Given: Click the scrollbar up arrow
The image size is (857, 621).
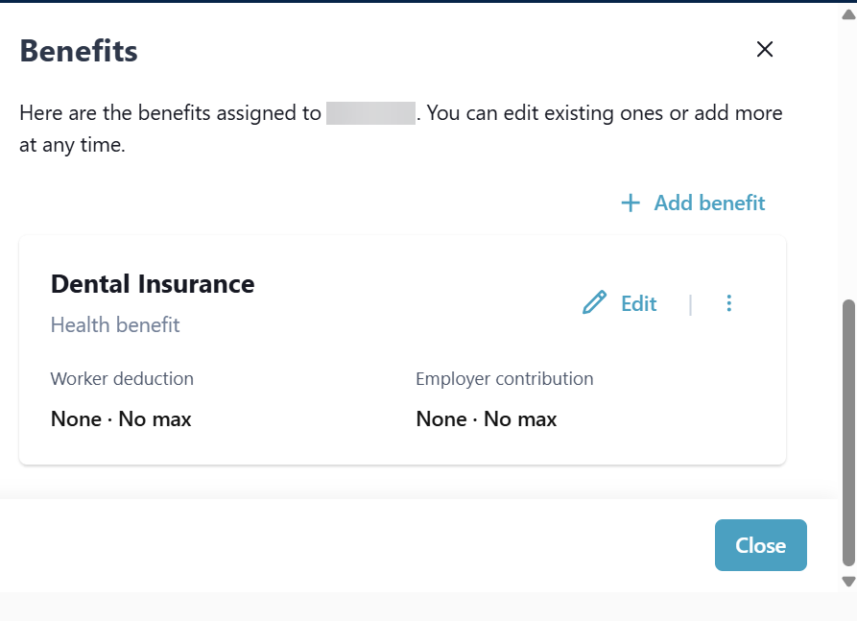Looking at the screenshot, I should pyautogui.click(x=848, y=13).
